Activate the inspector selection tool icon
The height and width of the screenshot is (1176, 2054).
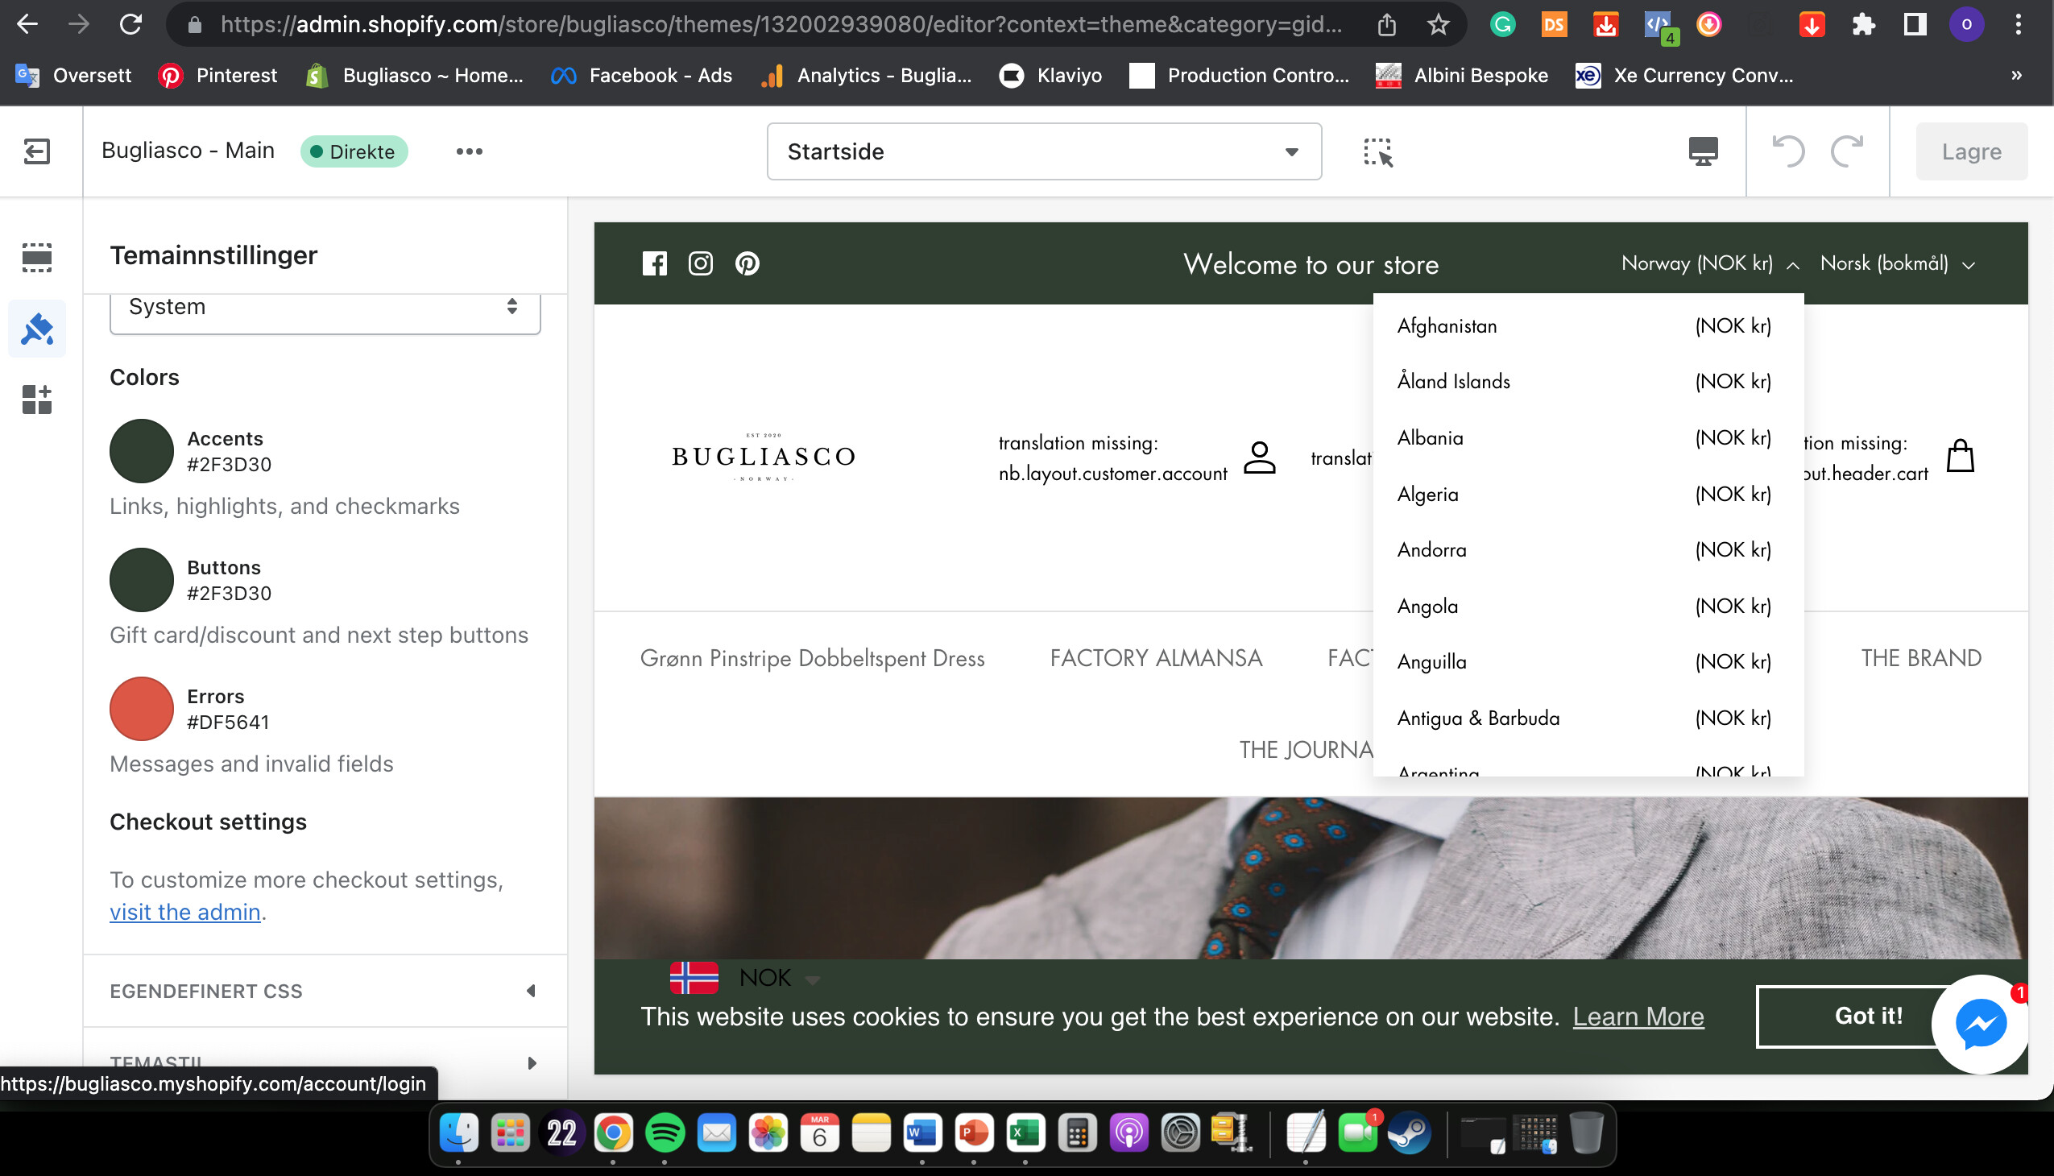pos(1378,151)
